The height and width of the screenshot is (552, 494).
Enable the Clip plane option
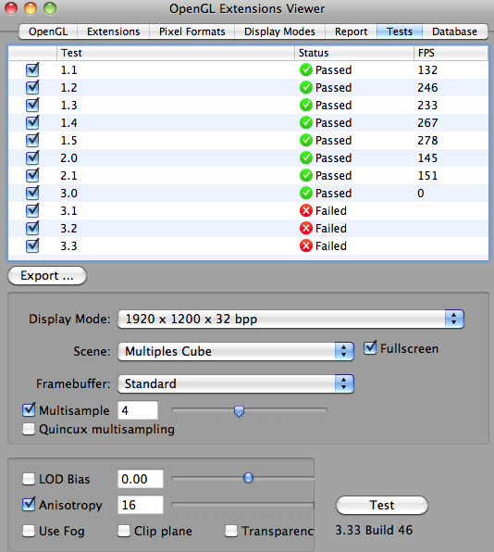pos(124,531)
